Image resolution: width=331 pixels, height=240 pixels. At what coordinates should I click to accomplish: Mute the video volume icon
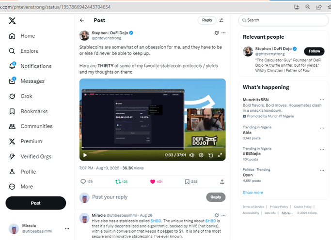192,155
